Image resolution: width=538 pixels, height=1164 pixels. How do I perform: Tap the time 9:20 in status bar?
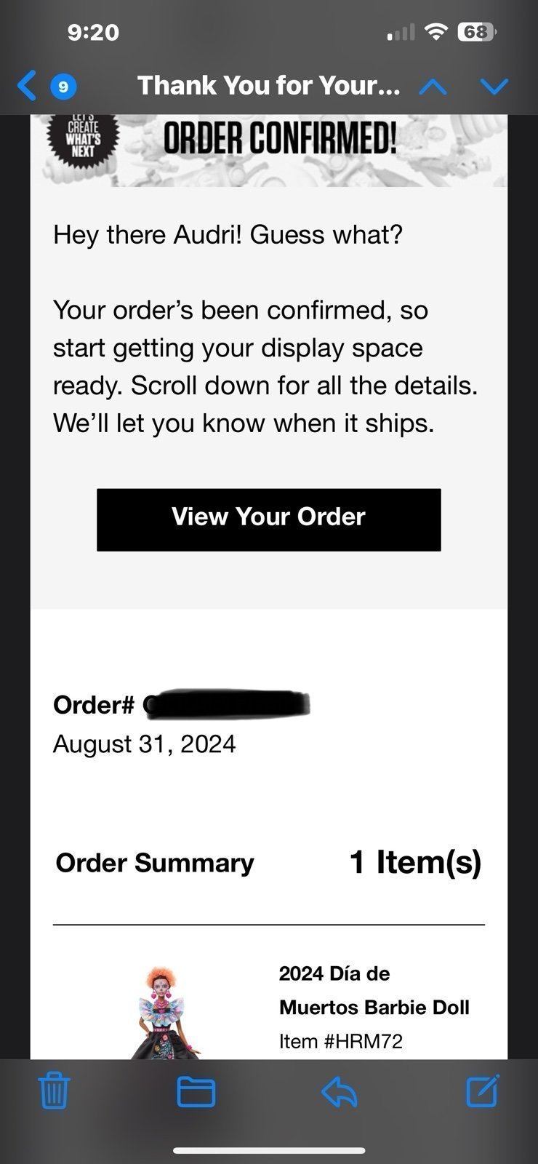click(x=92, y=32)
